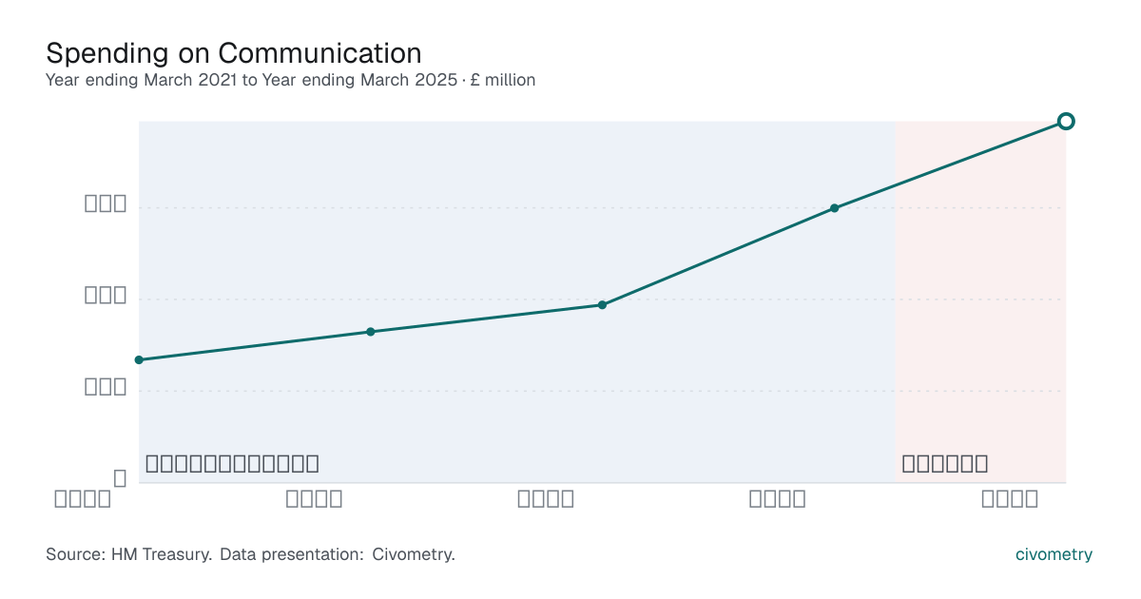Select x-axis label under the hollow end point
The width and height of the screenshot is (1141, 599).
1010,498
